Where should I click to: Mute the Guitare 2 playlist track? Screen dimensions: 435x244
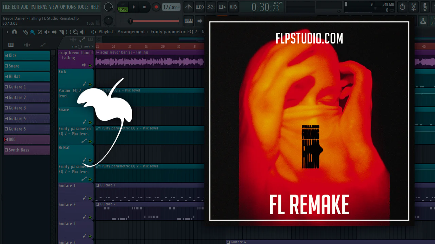90,217
